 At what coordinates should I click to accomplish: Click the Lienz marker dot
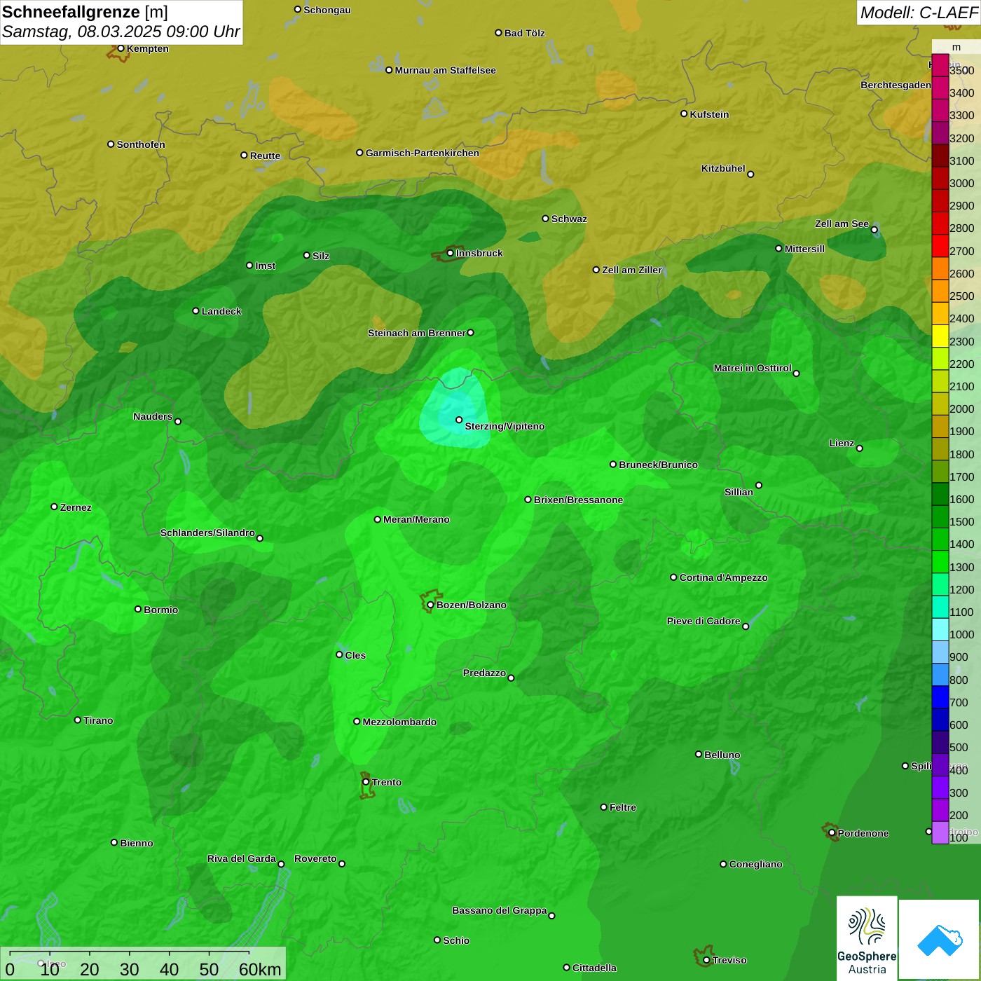[860, 448]
